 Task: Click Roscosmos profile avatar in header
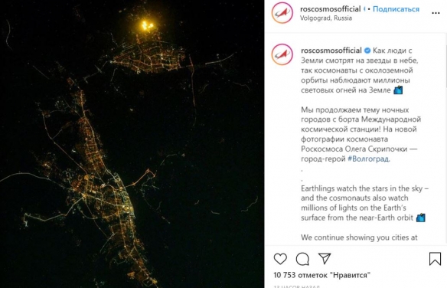pos(282,13)
